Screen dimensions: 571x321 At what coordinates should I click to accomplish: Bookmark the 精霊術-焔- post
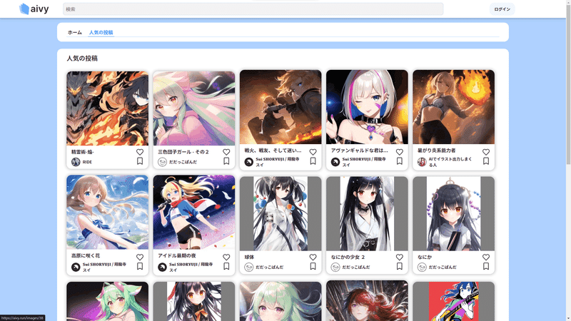140,161
